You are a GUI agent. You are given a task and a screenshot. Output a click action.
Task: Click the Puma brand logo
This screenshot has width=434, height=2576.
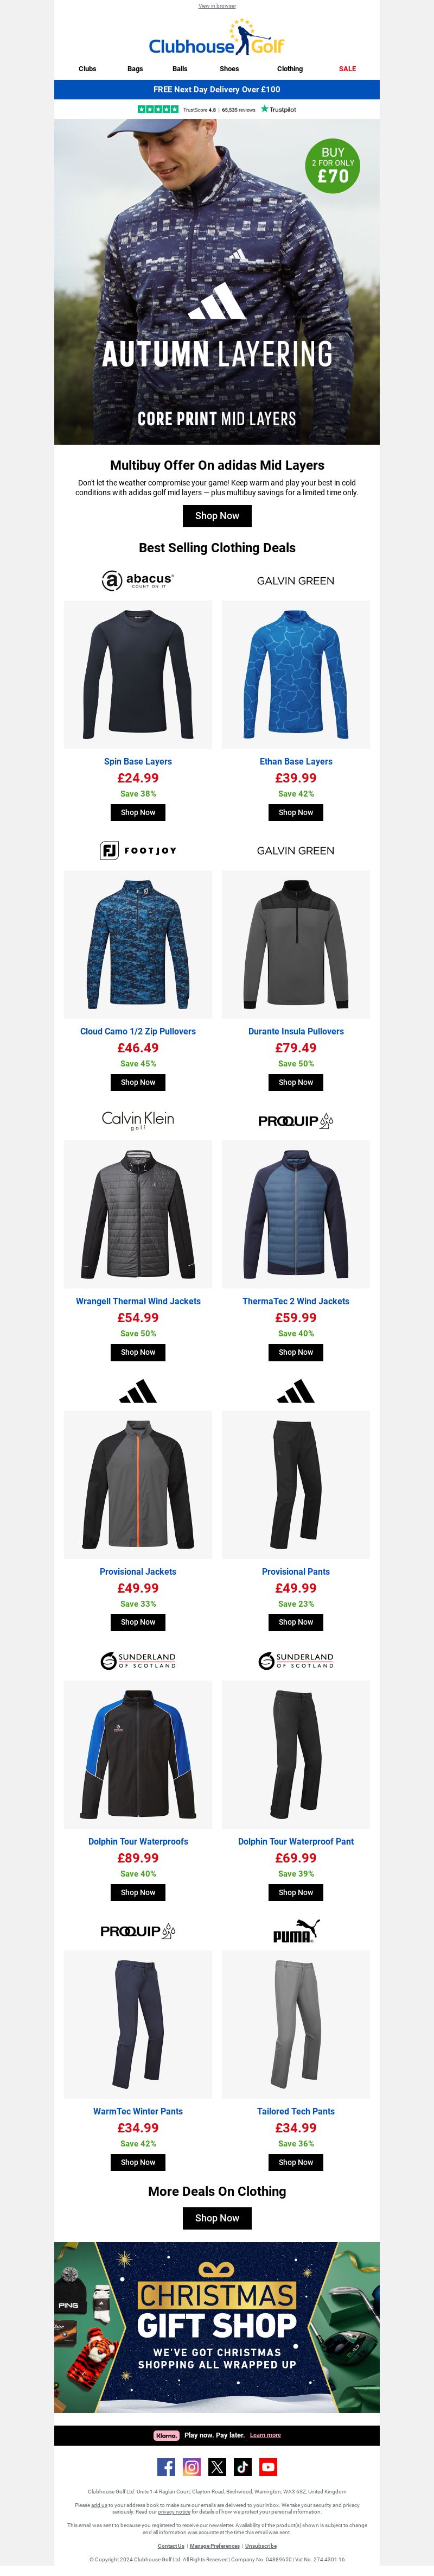296,1931
